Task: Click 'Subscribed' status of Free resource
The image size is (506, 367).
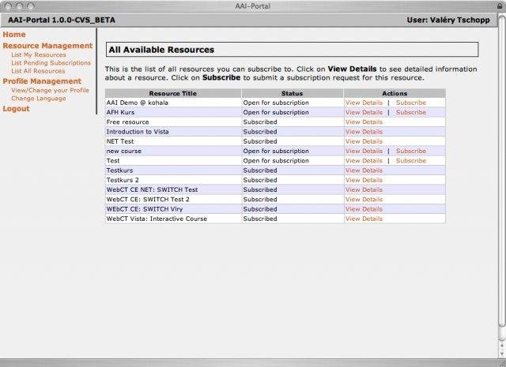Action: [260, 122]
